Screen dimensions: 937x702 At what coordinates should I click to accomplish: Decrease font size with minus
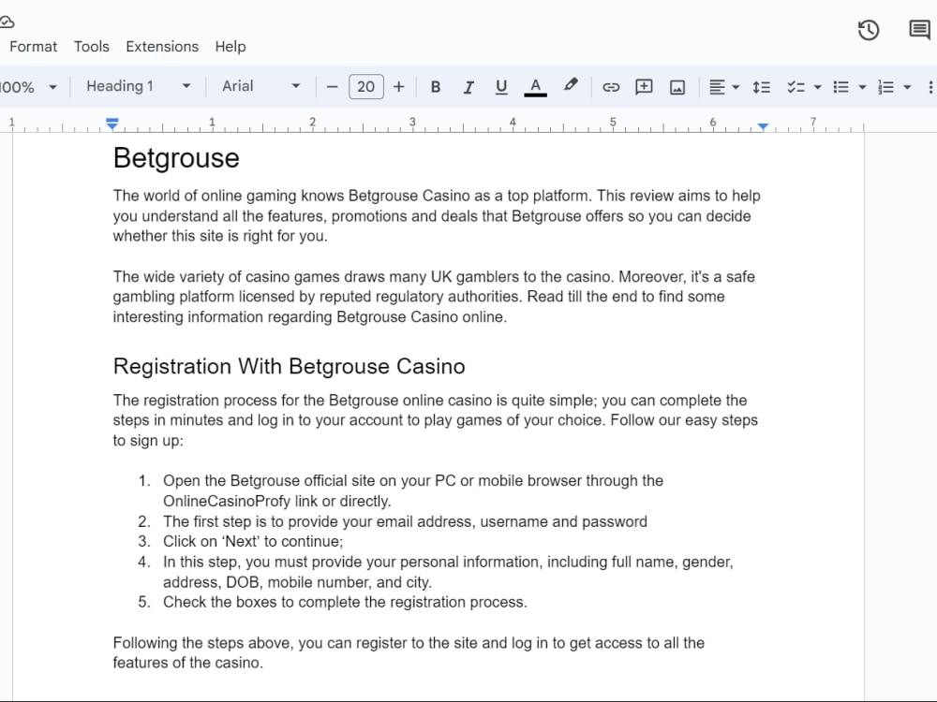[333, 87]
